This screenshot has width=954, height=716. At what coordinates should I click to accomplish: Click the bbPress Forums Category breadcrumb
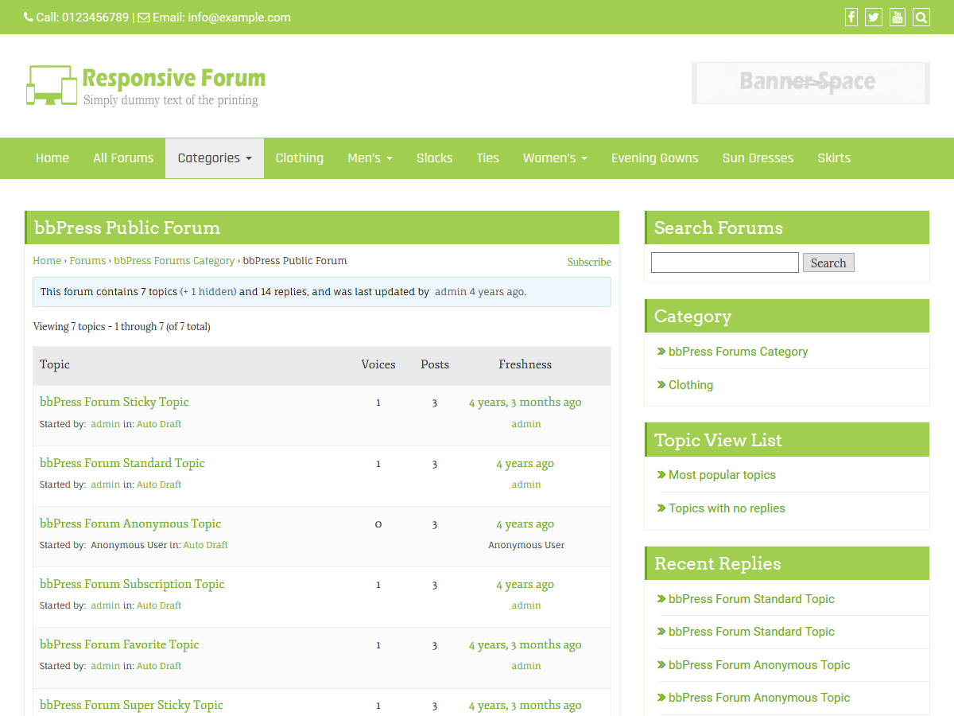click(174, 261)
